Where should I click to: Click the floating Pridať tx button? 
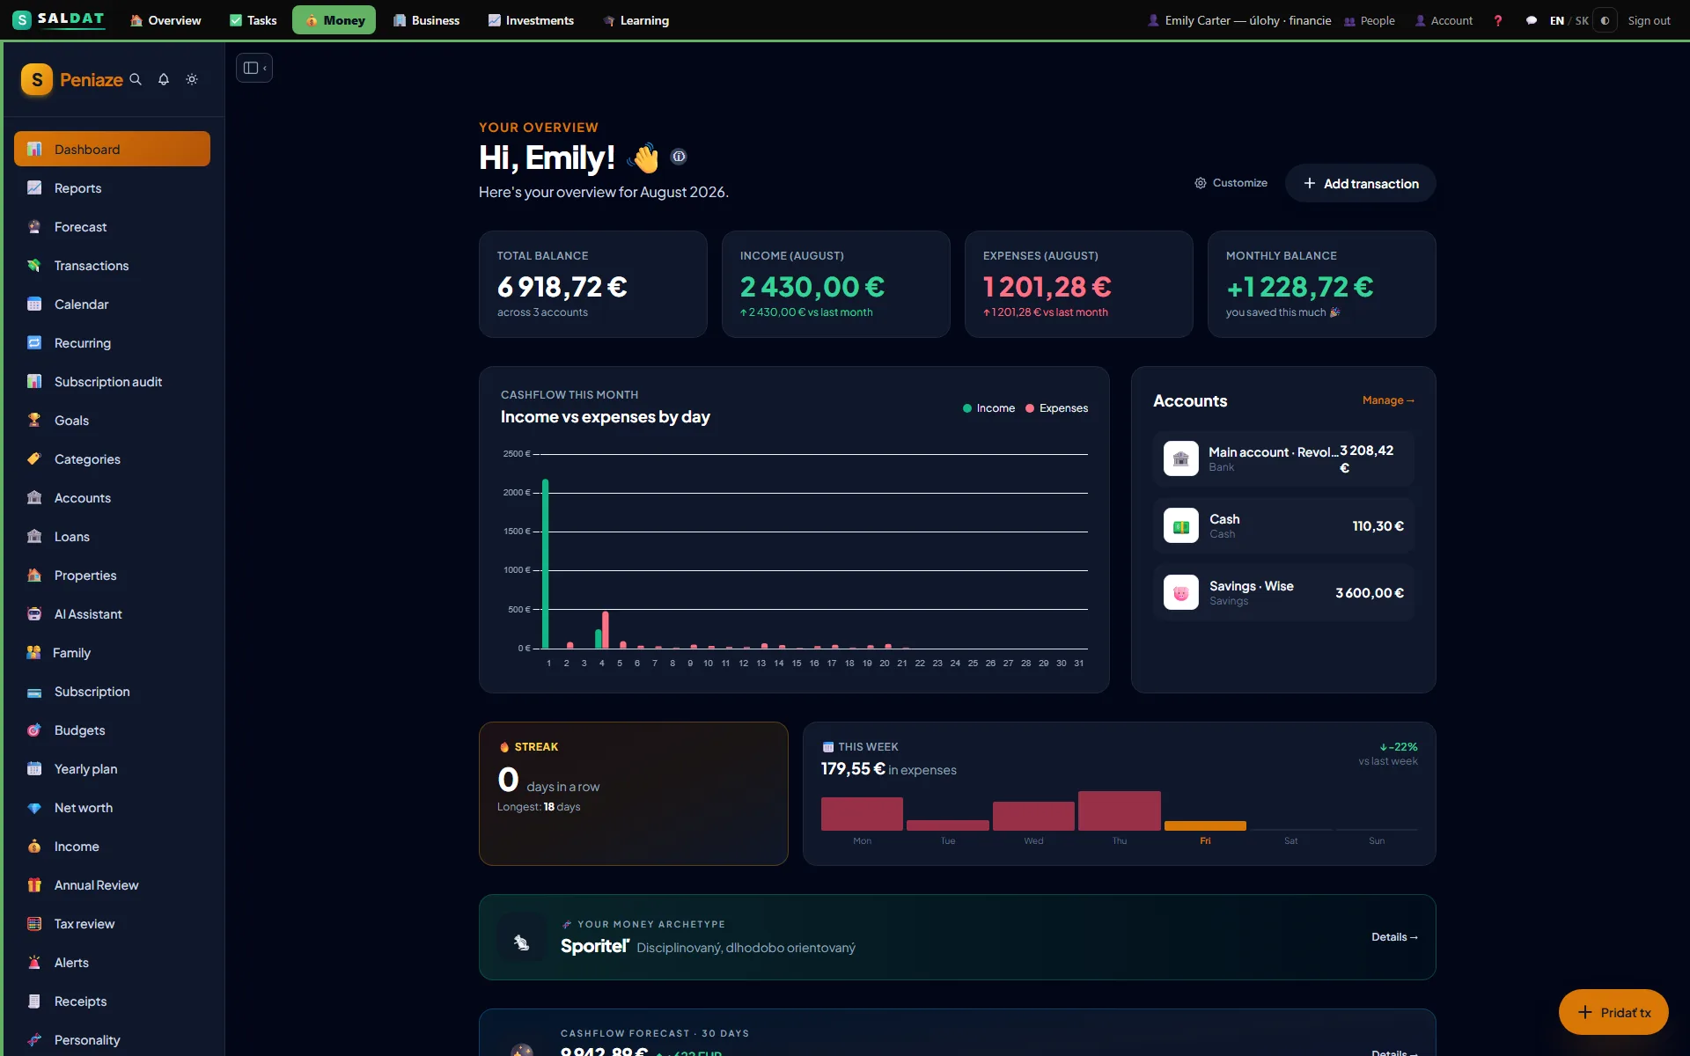pyautogui.click(x=1613, y=1012)
